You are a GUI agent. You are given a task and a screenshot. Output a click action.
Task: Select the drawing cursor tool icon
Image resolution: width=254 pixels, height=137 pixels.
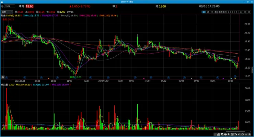[236, 134]
